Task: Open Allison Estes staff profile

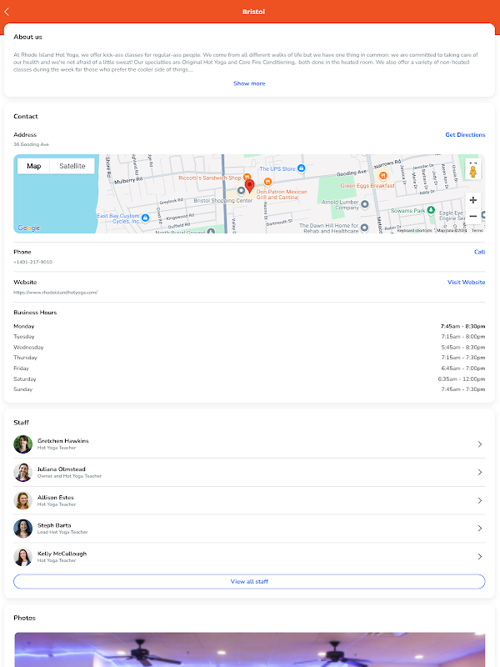Action: [x=249, y=500]
